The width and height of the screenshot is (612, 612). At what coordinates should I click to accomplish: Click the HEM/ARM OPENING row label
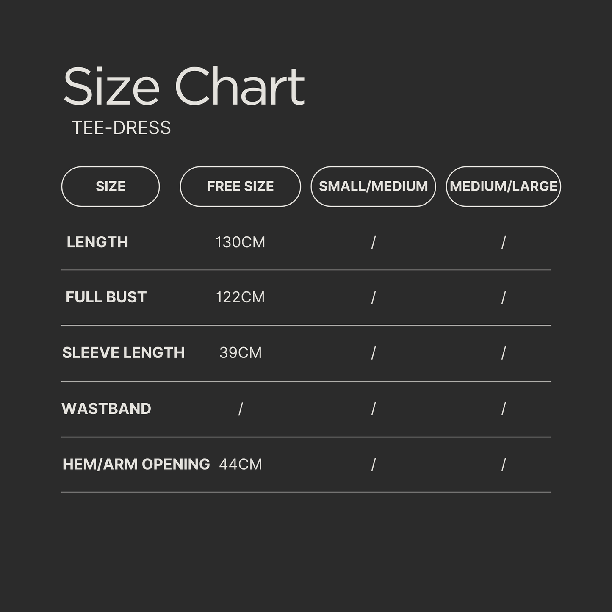pyautogui.click(x=136, y=464)
